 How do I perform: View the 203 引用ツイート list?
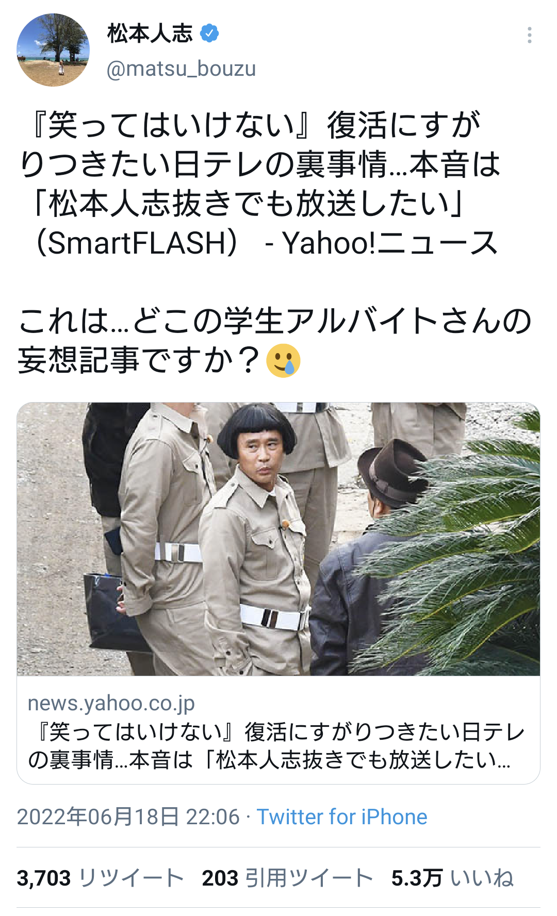[287, 878]
